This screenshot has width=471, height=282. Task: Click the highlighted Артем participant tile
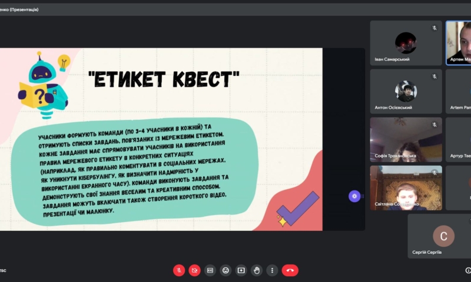pos(459,43)
